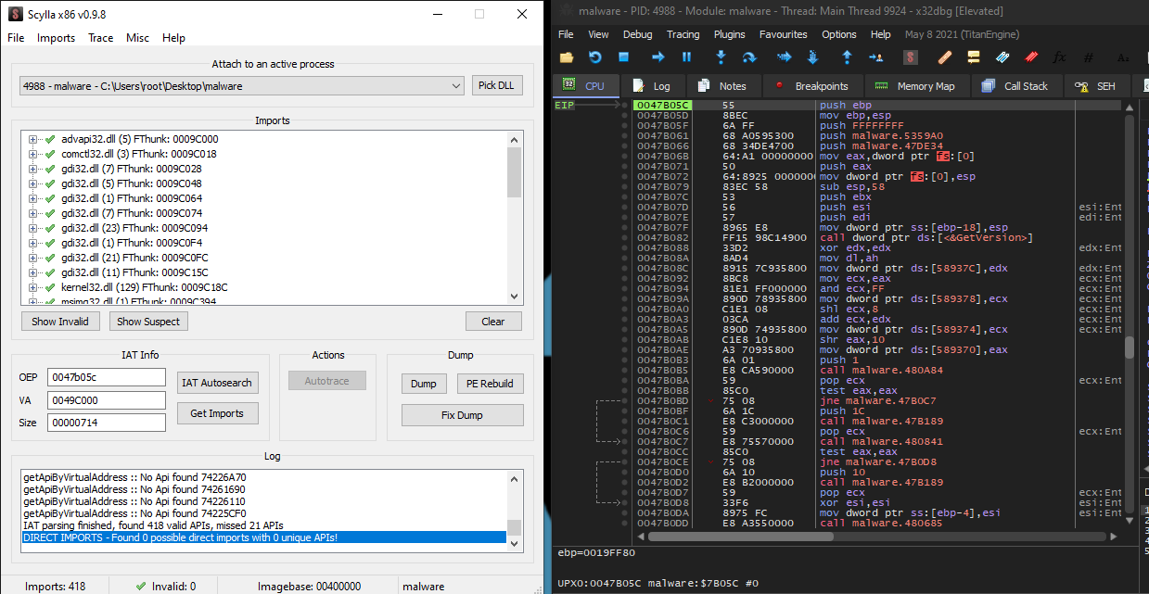The height and width of the screenshot is (594, 1149).
Task: Click the Step over icon
Action: (749, 57)
